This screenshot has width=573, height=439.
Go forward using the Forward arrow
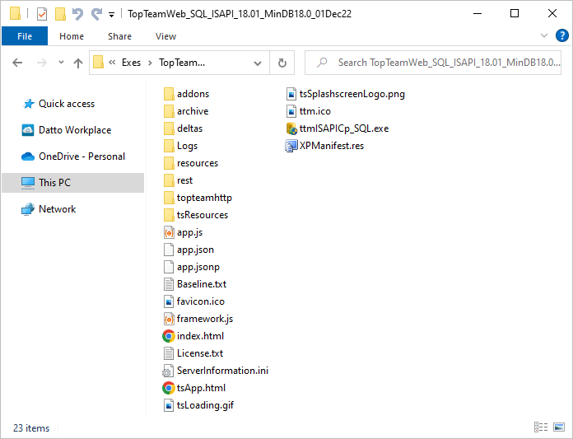click(x=42, y=63)
